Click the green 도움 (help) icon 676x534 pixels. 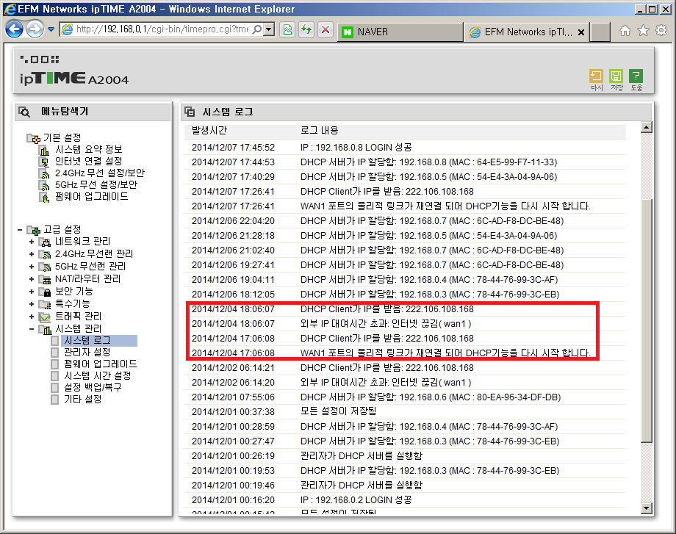click(x=636, y=76)
